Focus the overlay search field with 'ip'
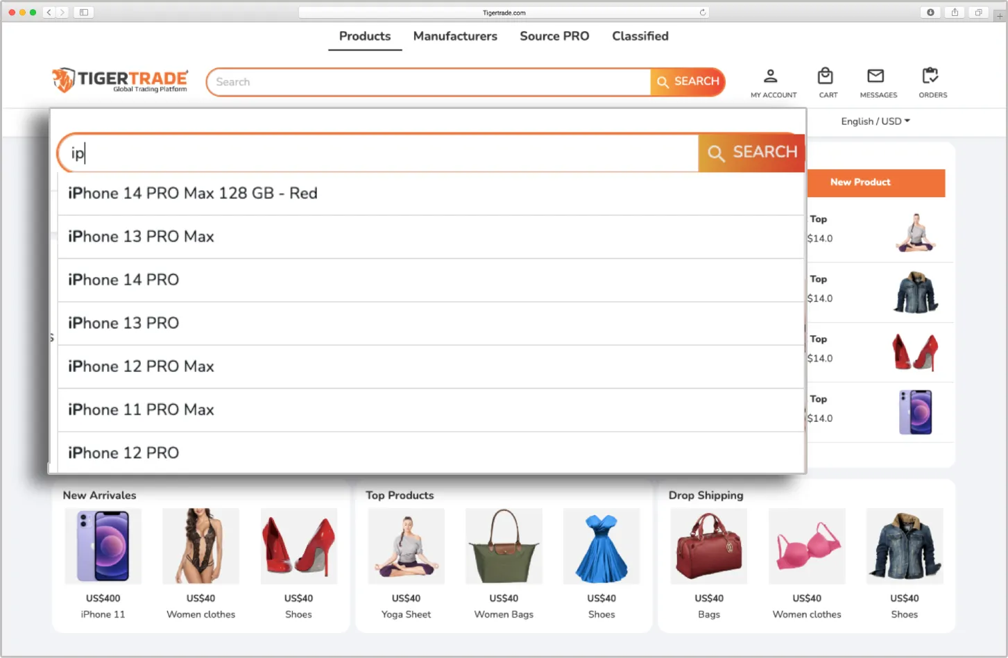Viewport: 1008px width, 658px height. pos(378,153)
